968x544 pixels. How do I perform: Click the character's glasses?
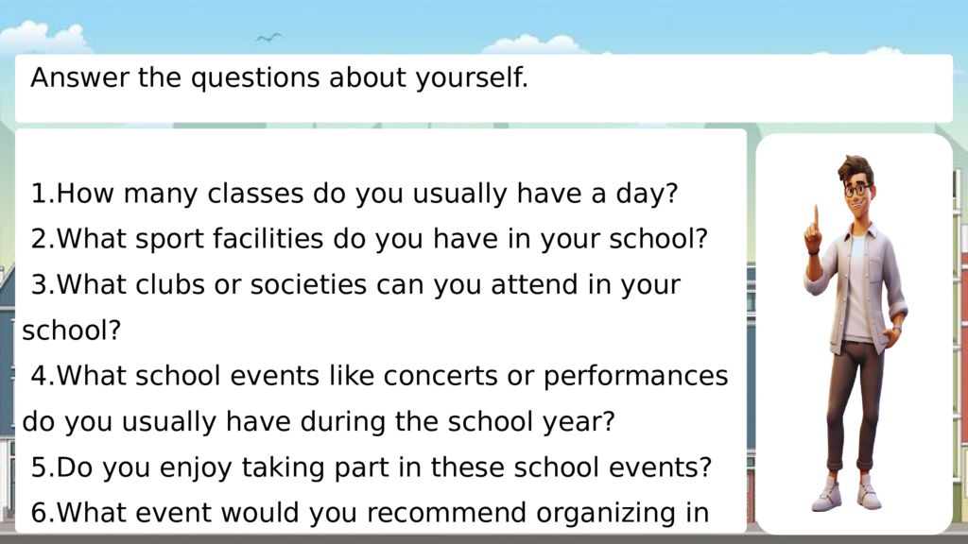point(857,190)
